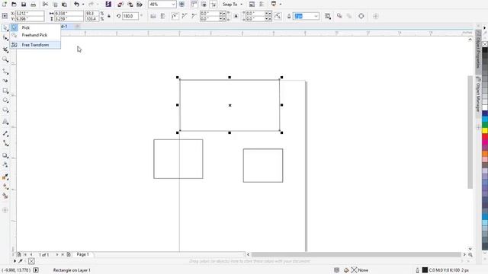This screenshot has width=488, height=274.
Task: Edit the X position field
Action: (x=30, y=14)
